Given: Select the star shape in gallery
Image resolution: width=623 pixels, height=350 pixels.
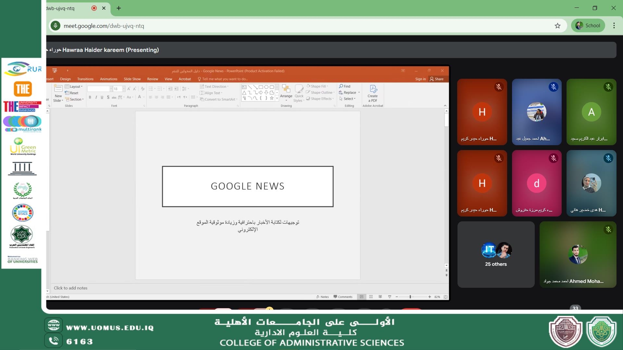Looking at the screenshot, I should pos(272,98).
